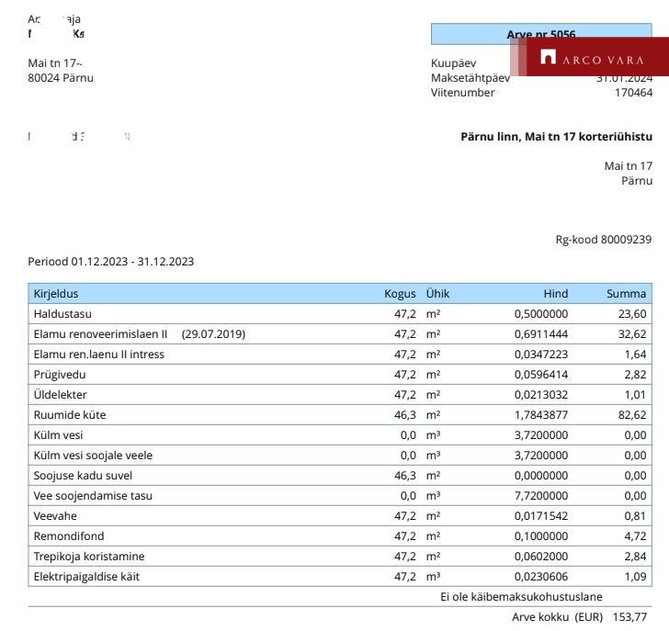This screenshot has width=669, height=631.
Task: Select Remondifond sum 4,72
Action: [x=635, y=536]
